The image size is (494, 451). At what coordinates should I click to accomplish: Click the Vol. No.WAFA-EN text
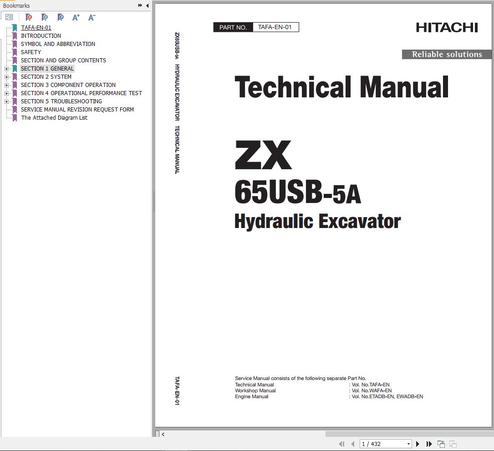click(372, 390)
